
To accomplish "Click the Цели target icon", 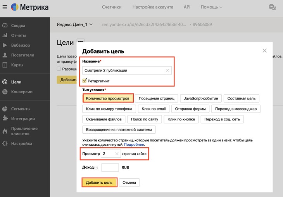I will (5, 82).
